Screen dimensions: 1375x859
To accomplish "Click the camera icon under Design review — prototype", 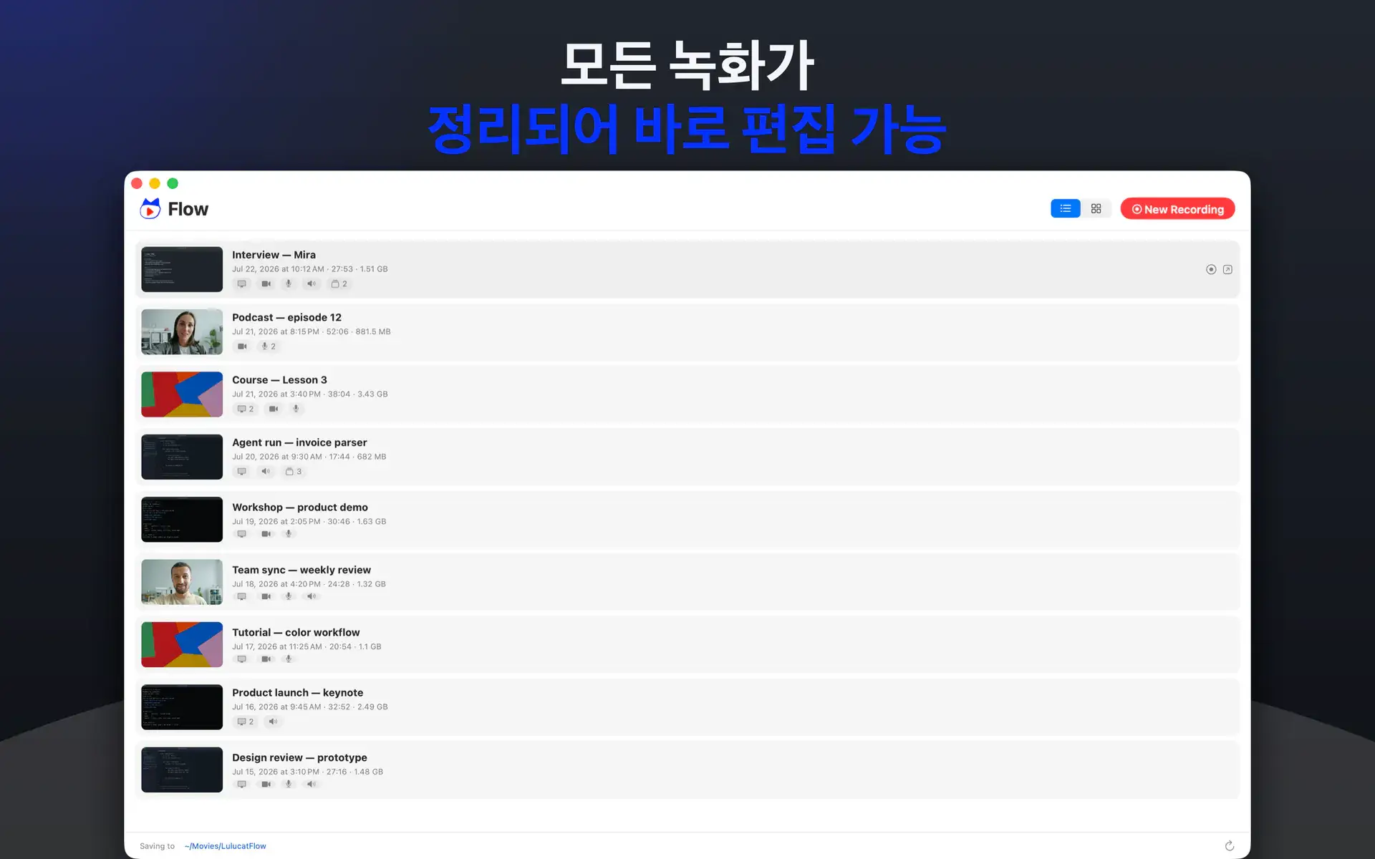I will (x=266, y=785).
